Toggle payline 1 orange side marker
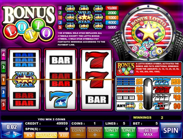This screenshot has width=183, height=139. click(x=3, y=80)
